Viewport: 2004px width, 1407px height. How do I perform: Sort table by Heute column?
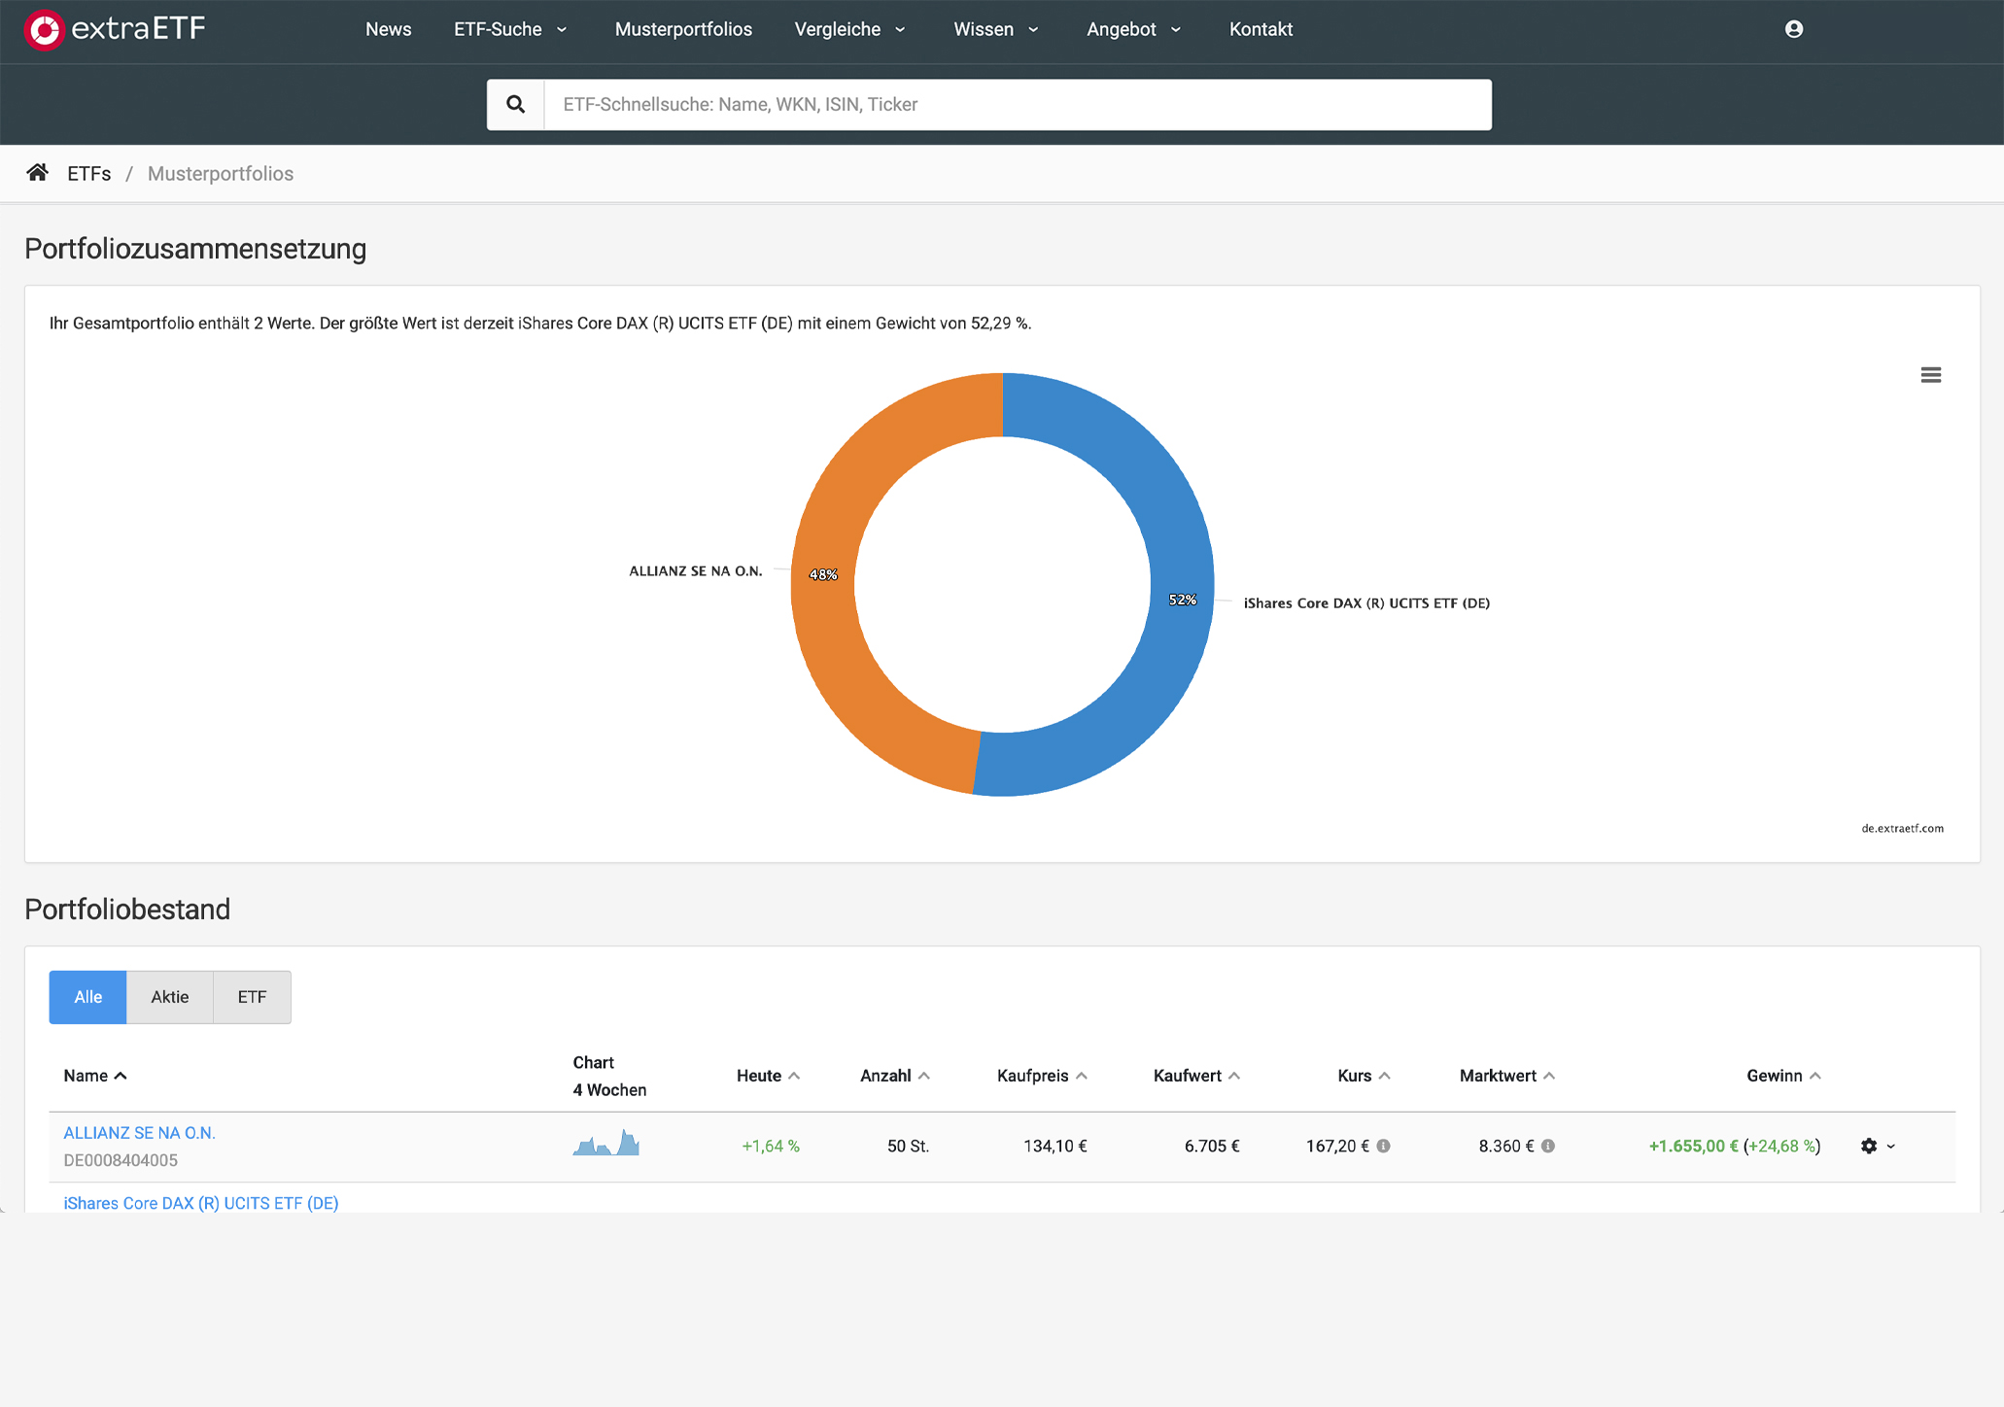(x=768, y=1076)
